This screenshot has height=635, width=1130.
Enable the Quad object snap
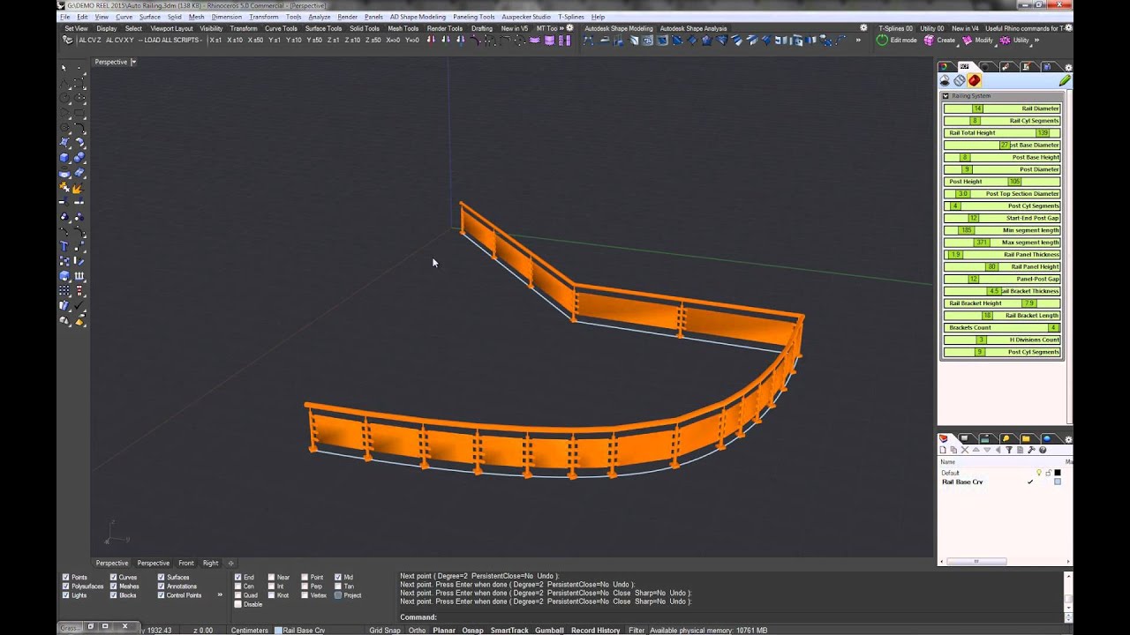coord(237,595)
